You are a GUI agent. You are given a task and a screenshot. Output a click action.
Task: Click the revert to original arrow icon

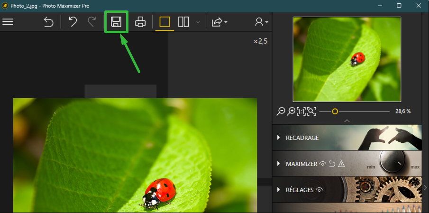tap(49, 22)
